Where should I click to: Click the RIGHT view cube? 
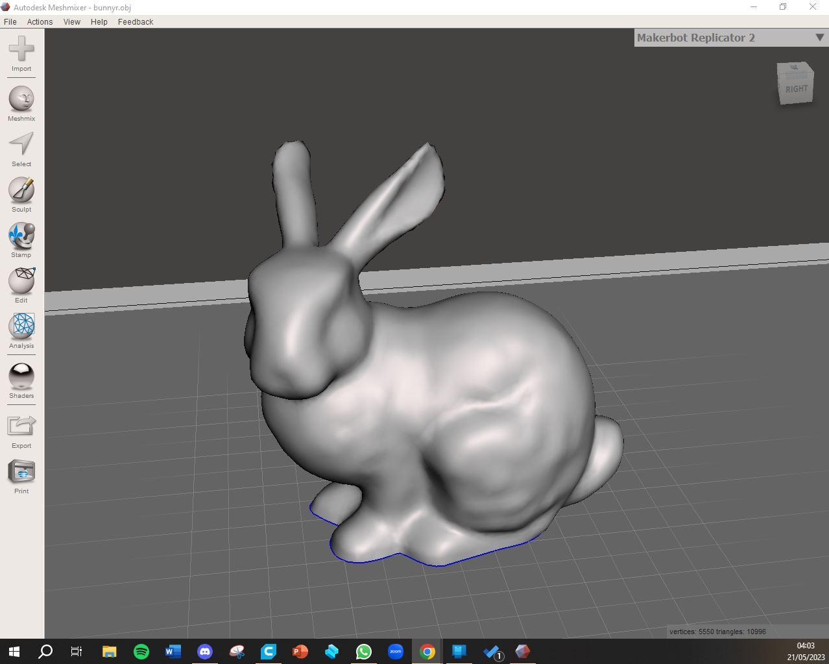pos(795,83)
